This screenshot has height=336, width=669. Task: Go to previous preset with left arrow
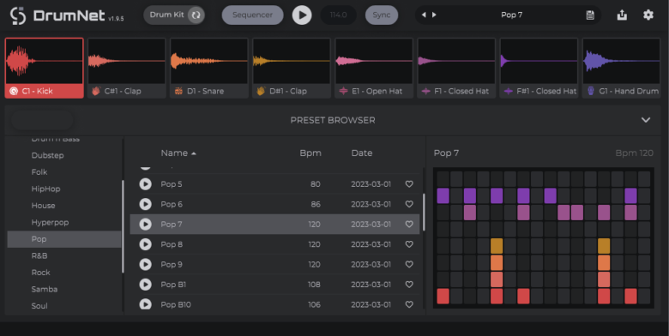tap(424, 15)
